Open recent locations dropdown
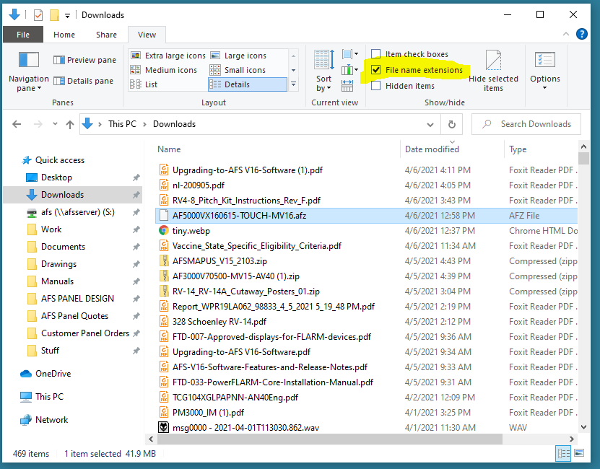Screen dimensions: 600x469 click(55, 124)
